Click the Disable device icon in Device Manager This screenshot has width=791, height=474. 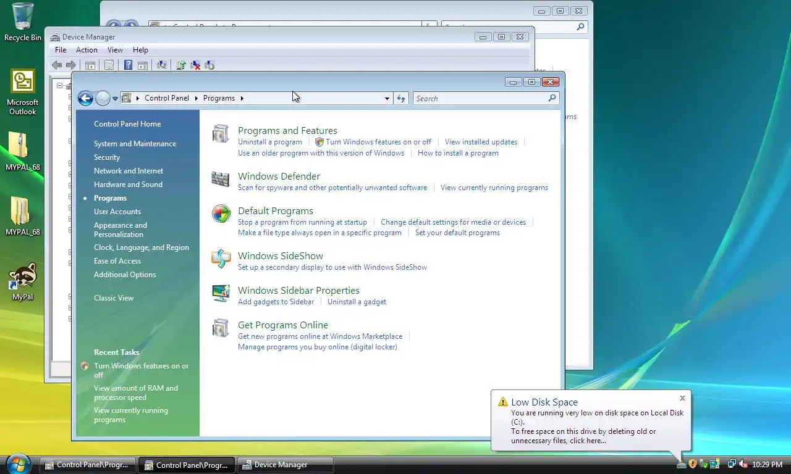tap(209, 65)
